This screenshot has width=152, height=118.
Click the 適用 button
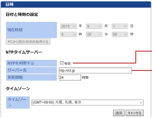click(x=119, y=113)
